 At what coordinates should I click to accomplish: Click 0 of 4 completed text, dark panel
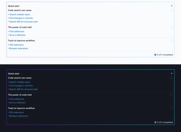[165, 122]
